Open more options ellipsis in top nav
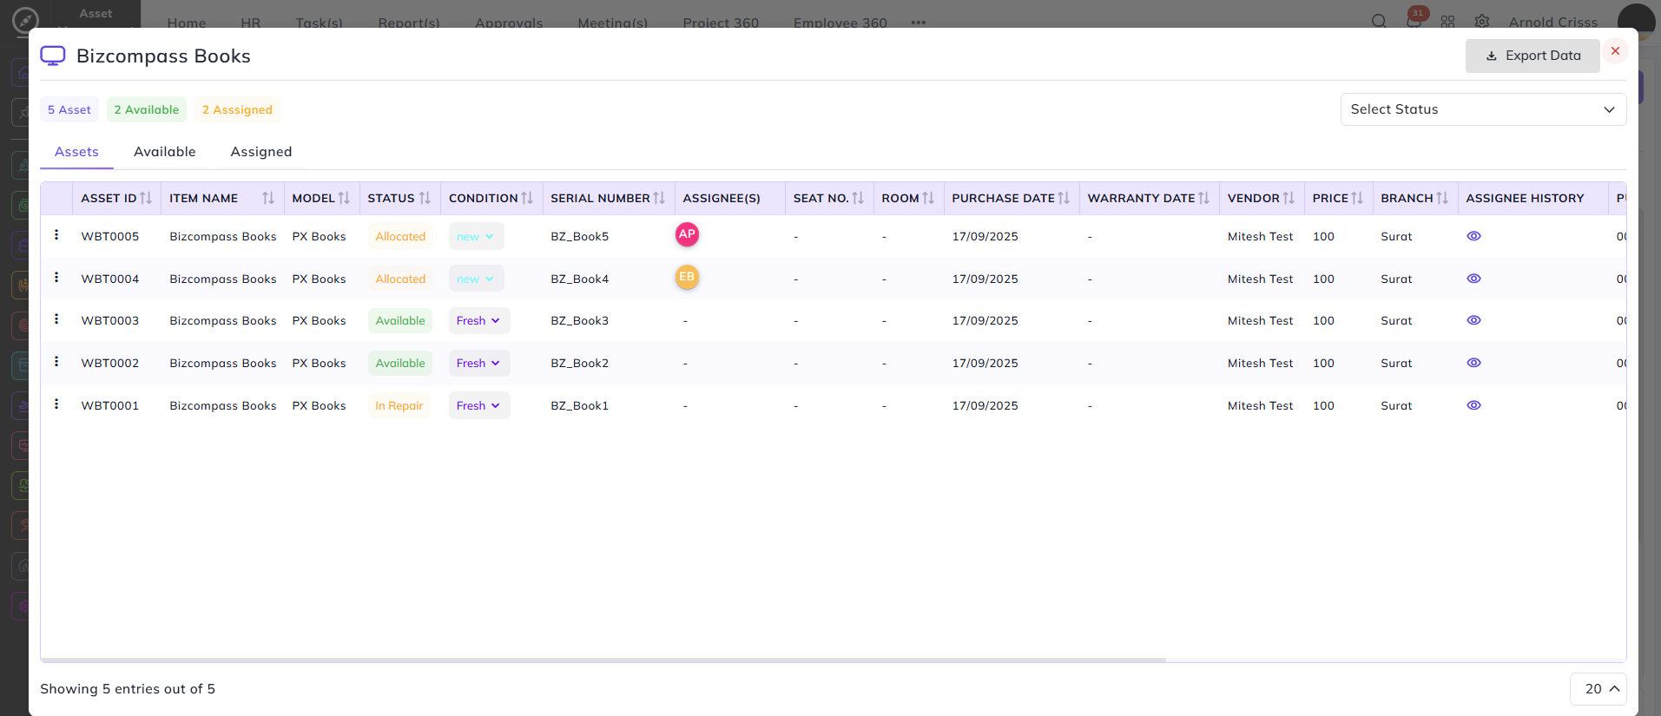The image size is (1661, 716). pos(919,23)
